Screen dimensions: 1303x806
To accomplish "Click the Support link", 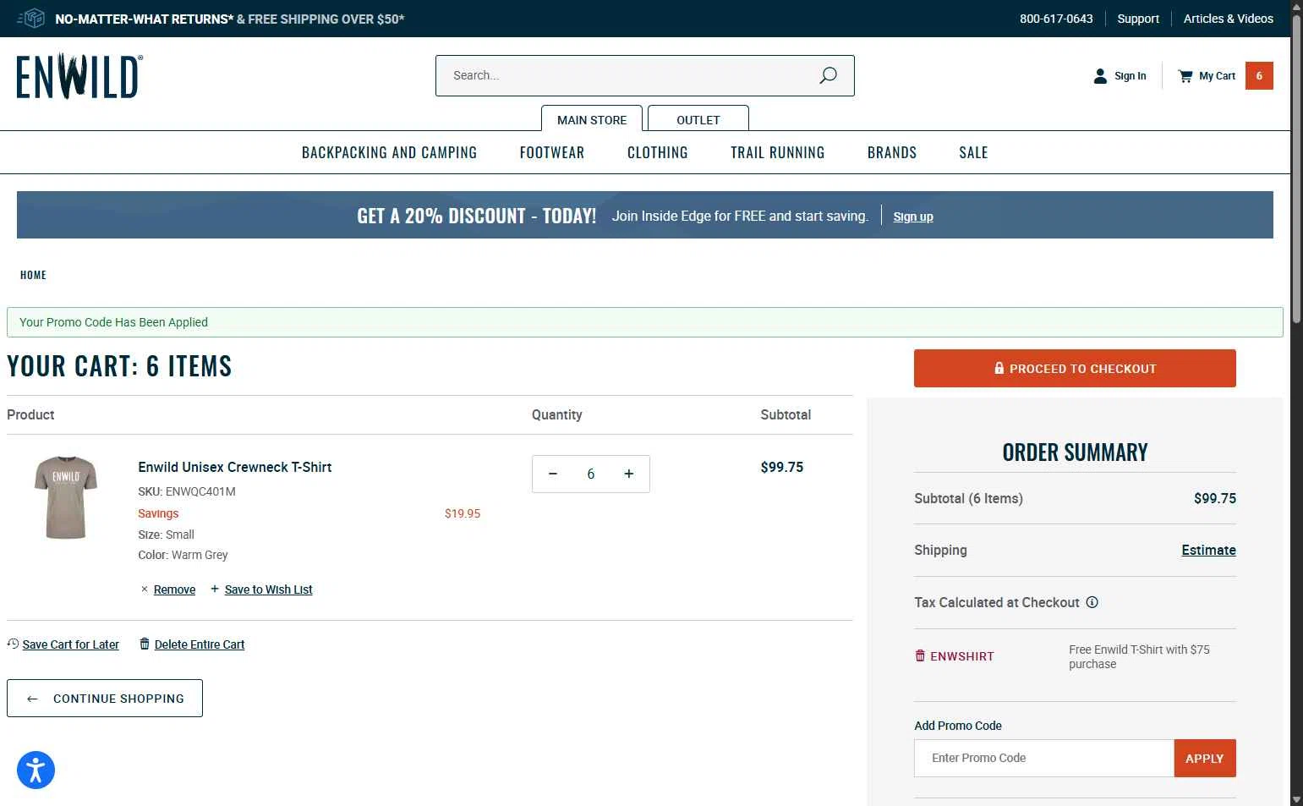I will [1138, 19].
